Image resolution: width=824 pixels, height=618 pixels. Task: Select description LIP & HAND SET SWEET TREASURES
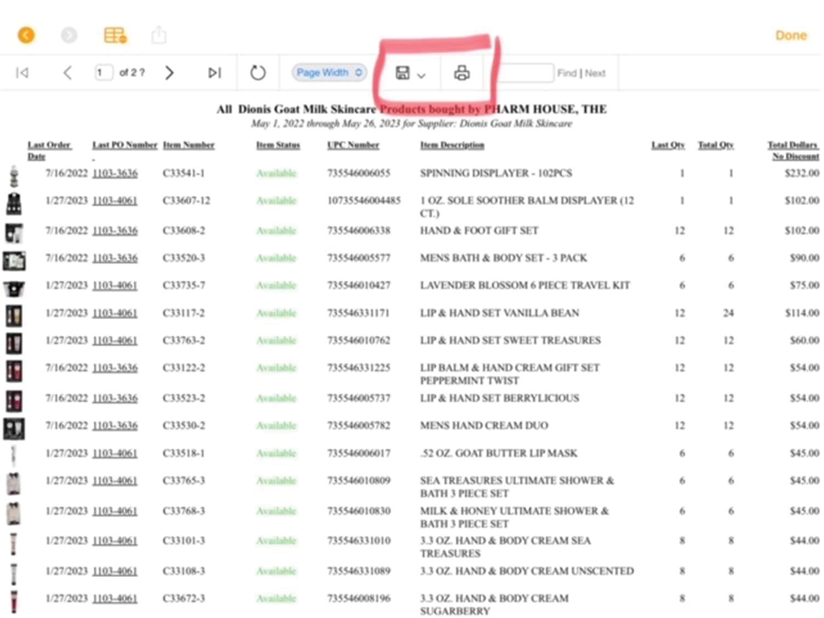coord(510,341)
